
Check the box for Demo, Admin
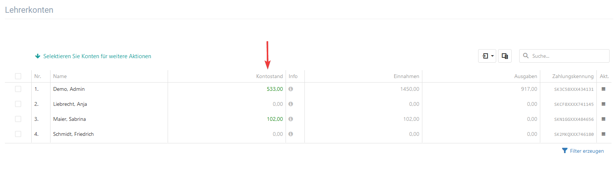(x=18, y=89)
